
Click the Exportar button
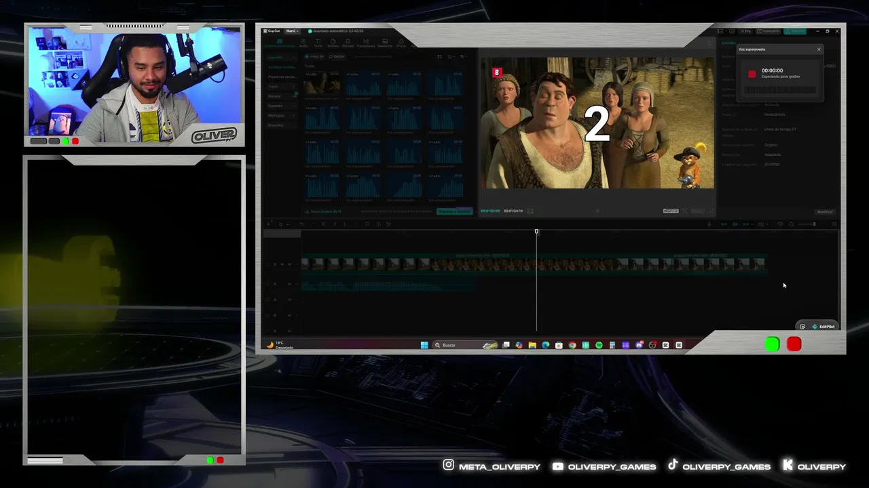click(x=796, y=31)
